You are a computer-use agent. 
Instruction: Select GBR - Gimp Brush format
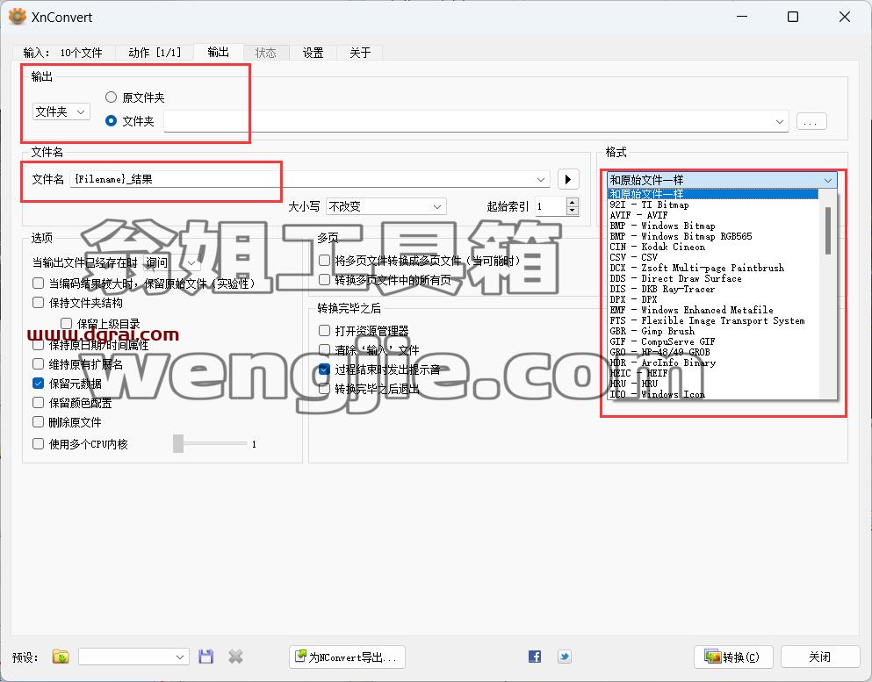pos(713,331)
